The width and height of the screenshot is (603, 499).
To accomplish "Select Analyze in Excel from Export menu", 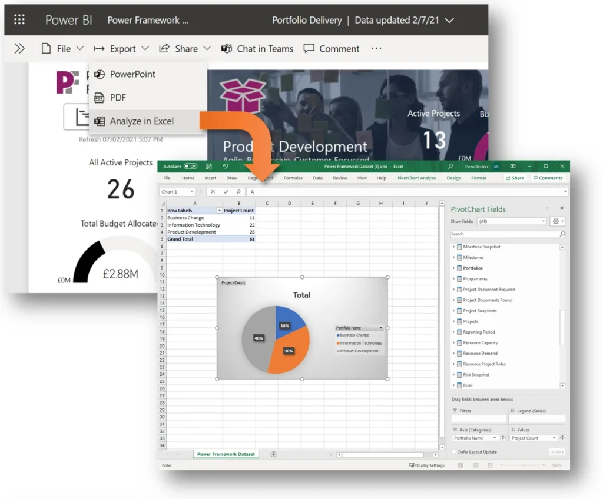I will [141, 121].
